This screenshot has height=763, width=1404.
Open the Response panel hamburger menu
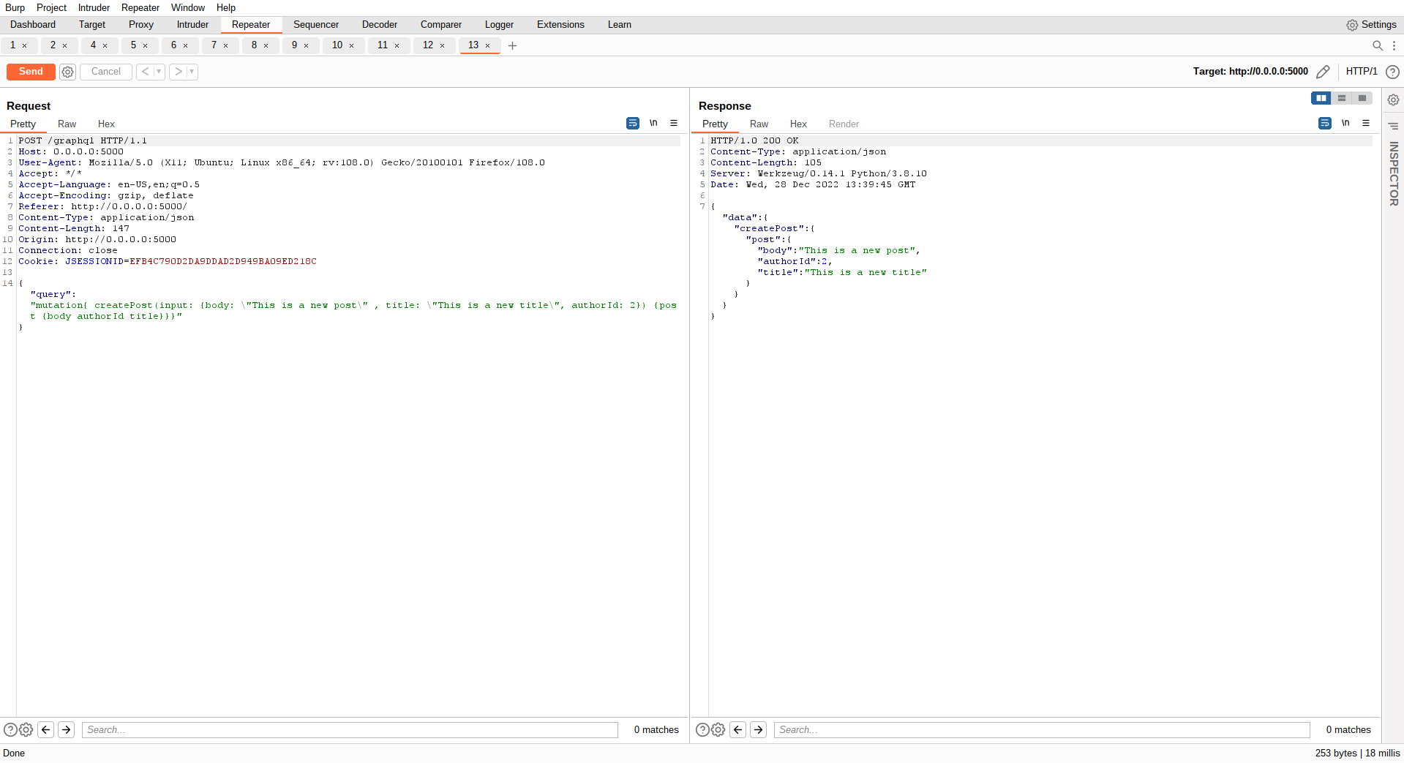(x=1366, y=123)
